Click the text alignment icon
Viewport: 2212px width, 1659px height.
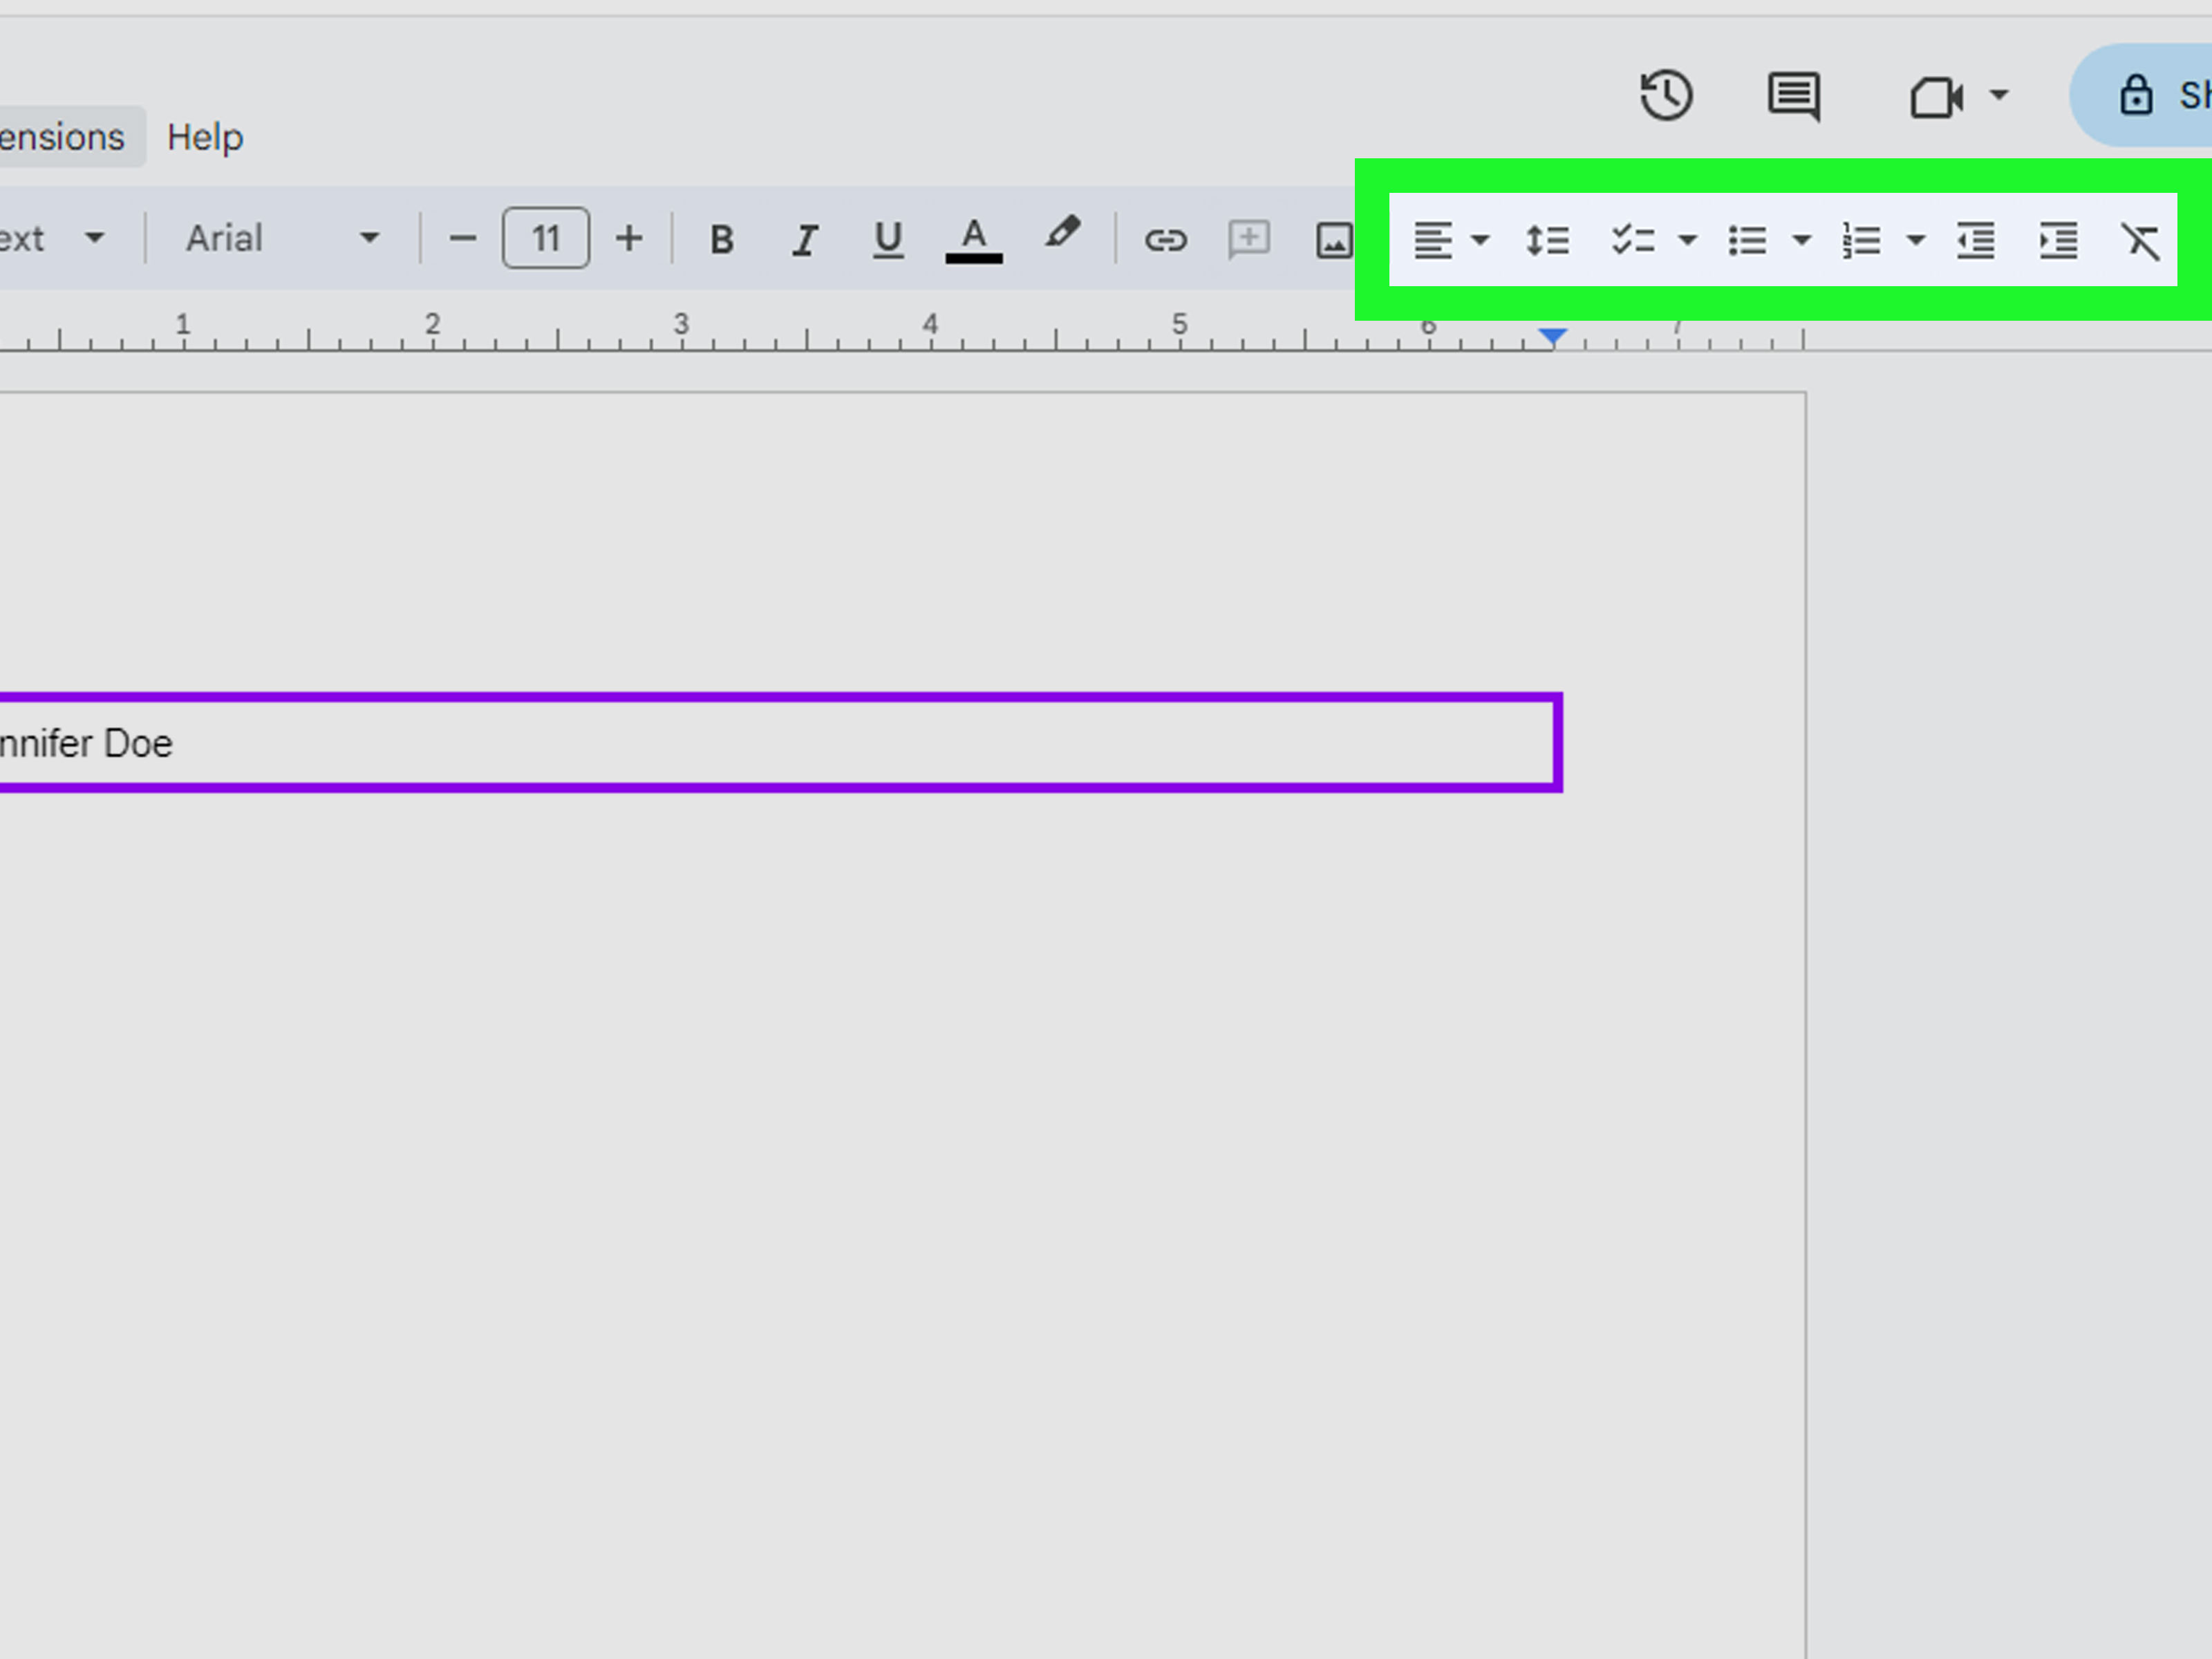click(x=1432, y=241)
